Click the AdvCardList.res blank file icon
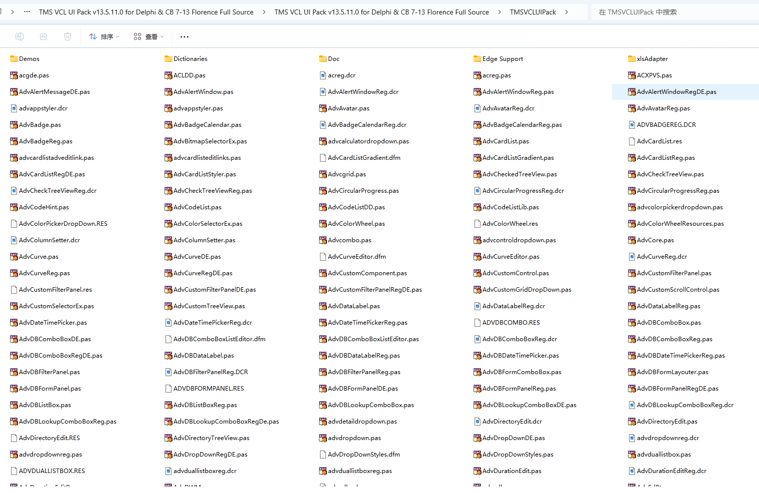The image size is (759, 493). [x=632, y=141]
